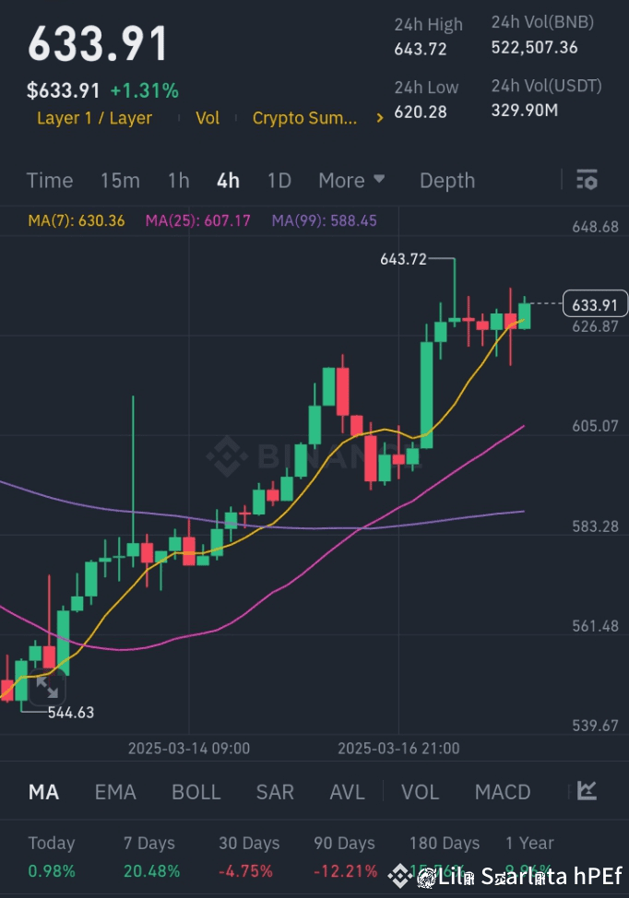Toggle the EMA indicator
Image resolution: width=629 pixels, height=898 pixels.
tap(115, 792)
